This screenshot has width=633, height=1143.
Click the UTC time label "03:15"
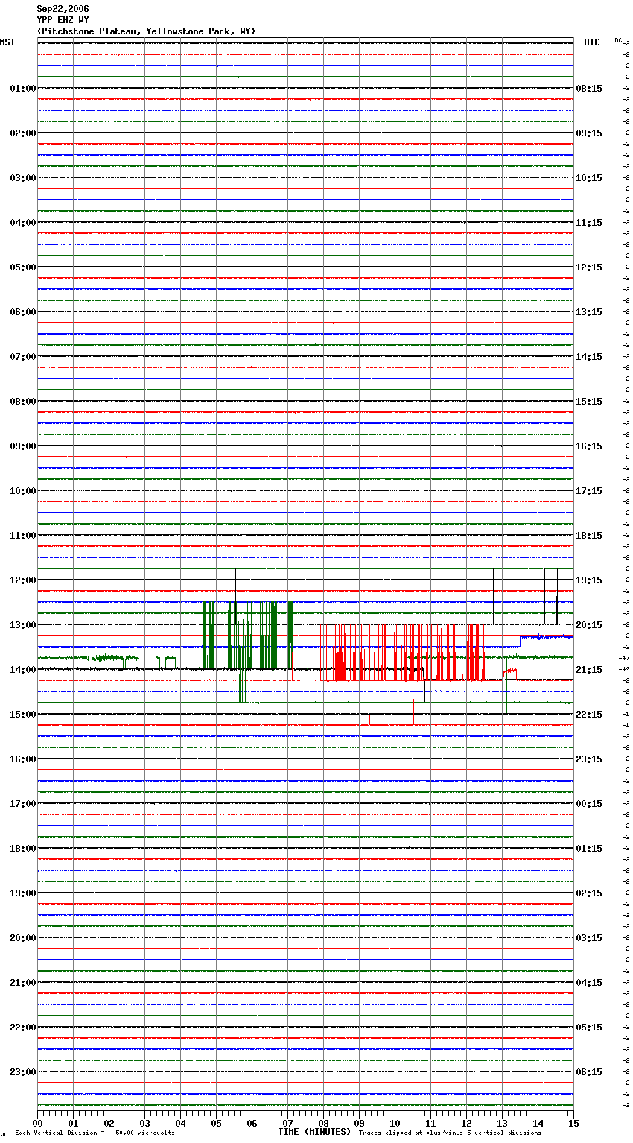pyautogui.click(x=589, y=938)
